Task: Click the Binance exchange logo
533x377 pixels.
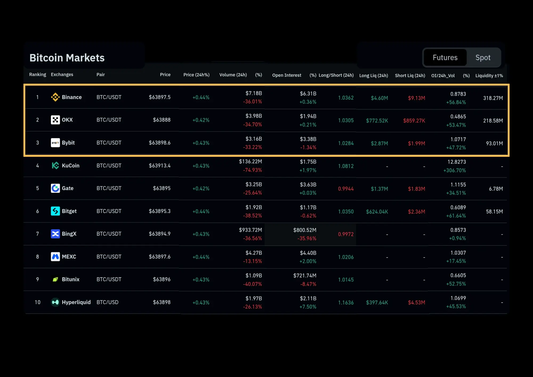Action: coord(55,97)
